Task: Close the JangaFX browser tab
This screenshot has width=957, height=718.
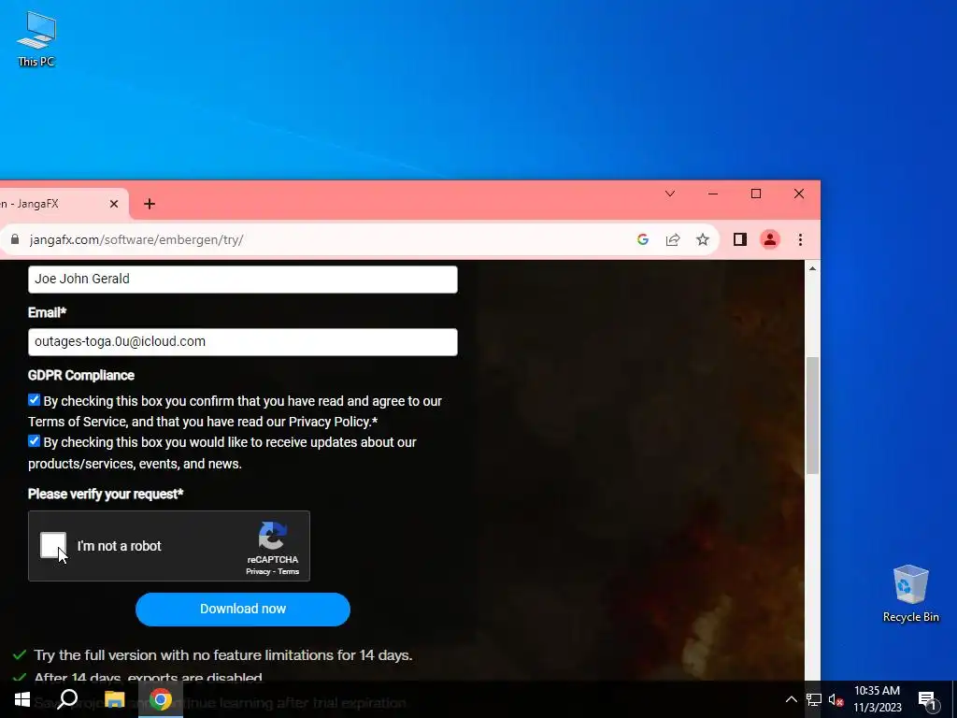Action: tap(113, 204)
